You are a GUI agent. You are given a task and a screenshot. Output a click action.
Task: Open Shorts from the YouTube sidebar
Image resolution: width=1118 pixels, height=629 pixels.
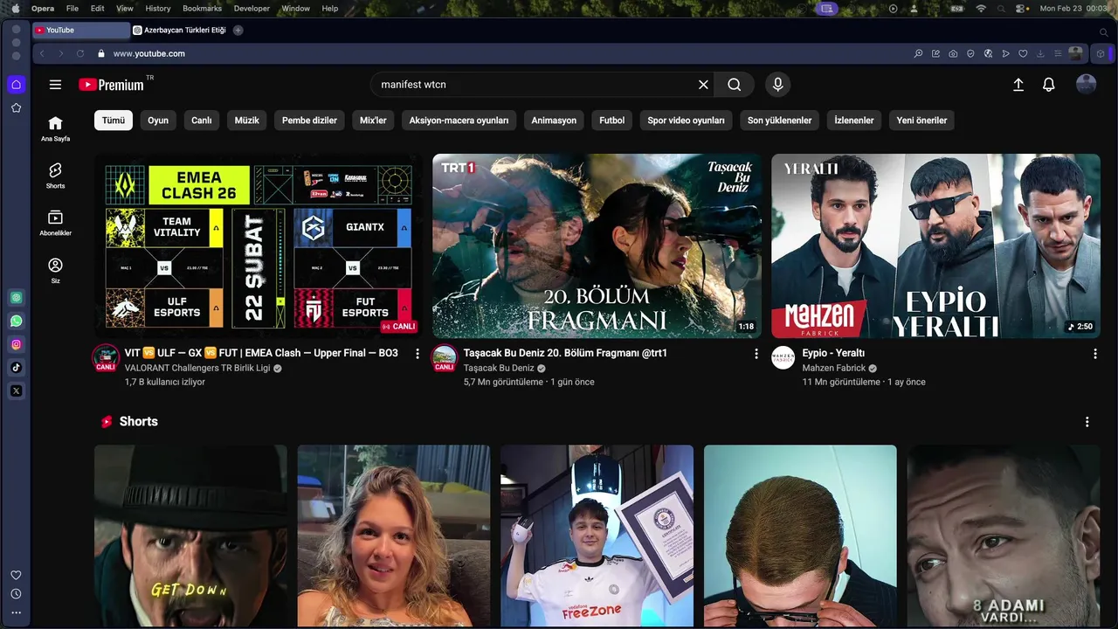click(55, 176)
